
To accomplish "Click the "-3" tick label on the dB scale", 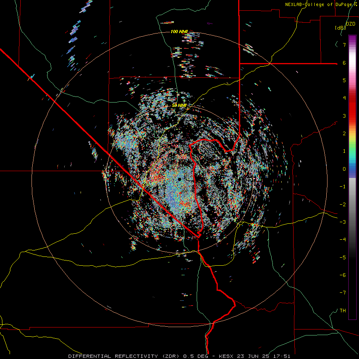I will click(343, 222).
